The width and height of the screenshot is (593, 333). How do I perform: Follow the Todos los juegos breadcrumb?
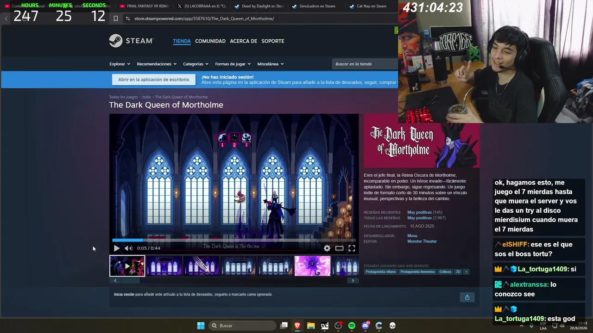(x=123, y=97)
